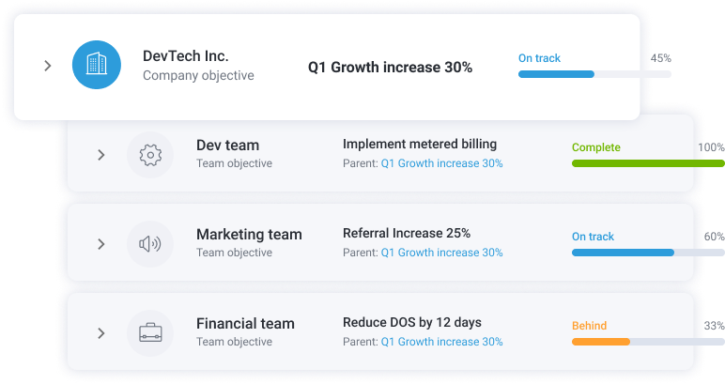Click the Marketing team megaphone icon
The image size is (725, 384).
150,244
